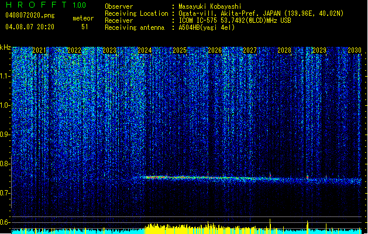Click the 1.1 kHz axis tick

coord(5,76)
